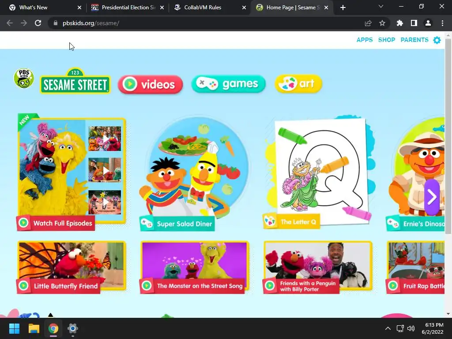Open the SHOP link

(x=387, y=40)
